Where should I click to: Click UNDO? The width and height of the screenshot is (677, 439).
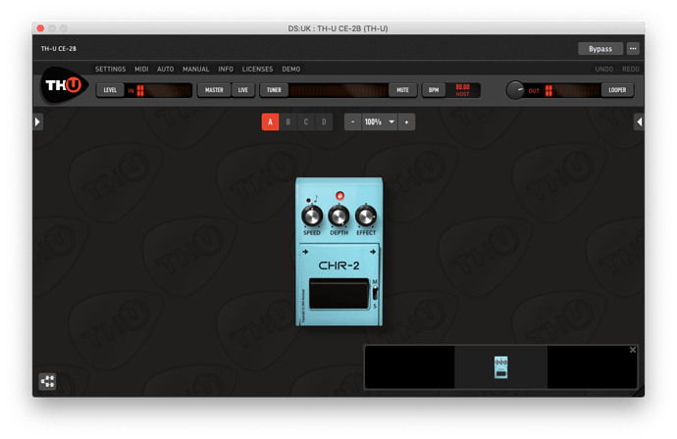click(603, 69)
